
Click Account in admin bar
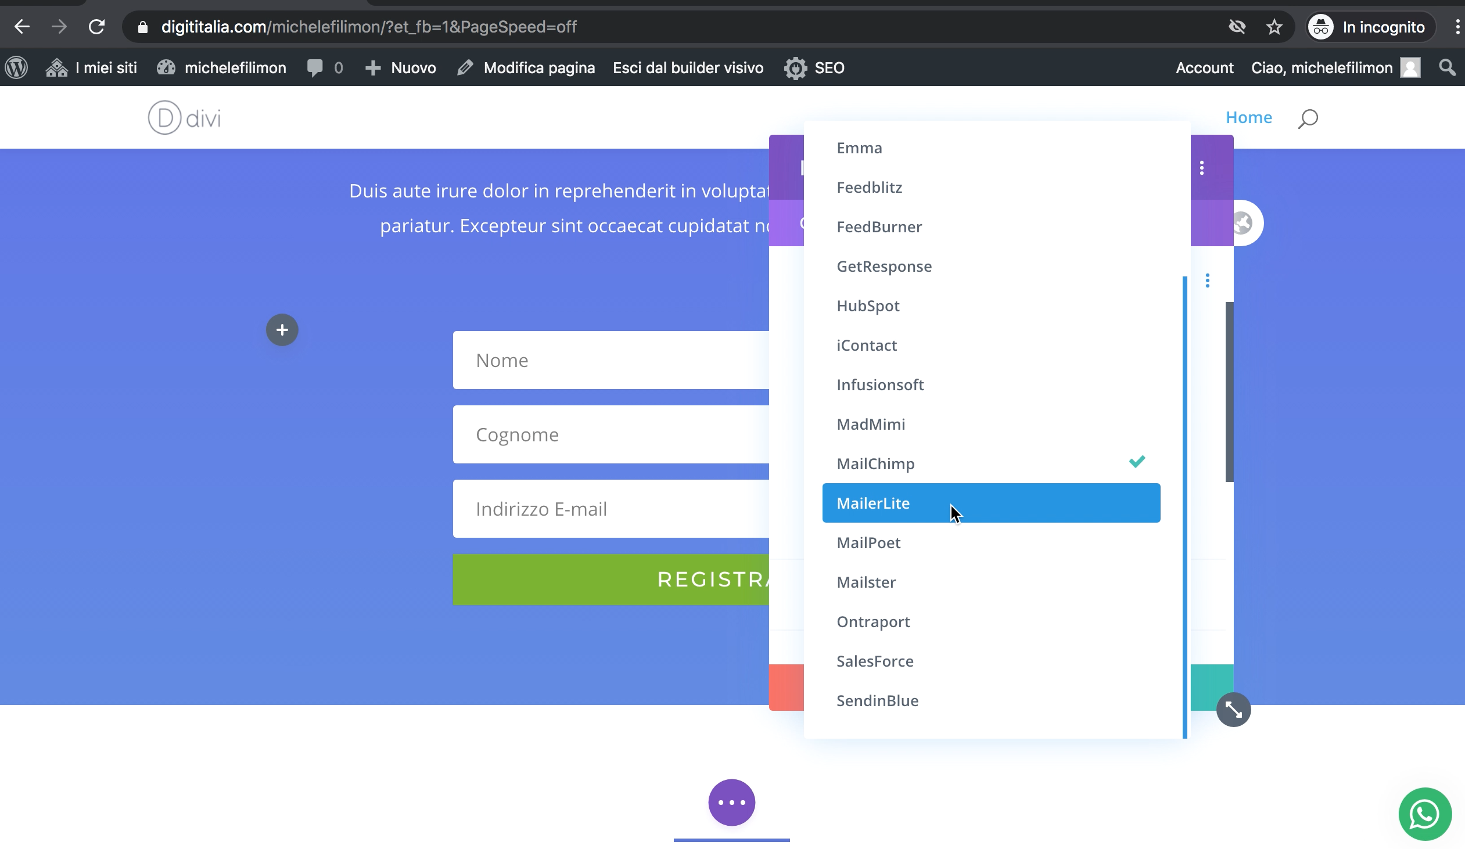point(1205,67)
